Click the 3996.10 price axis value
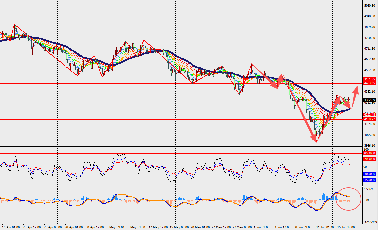378x230 pixels. (x=370, y=146)
